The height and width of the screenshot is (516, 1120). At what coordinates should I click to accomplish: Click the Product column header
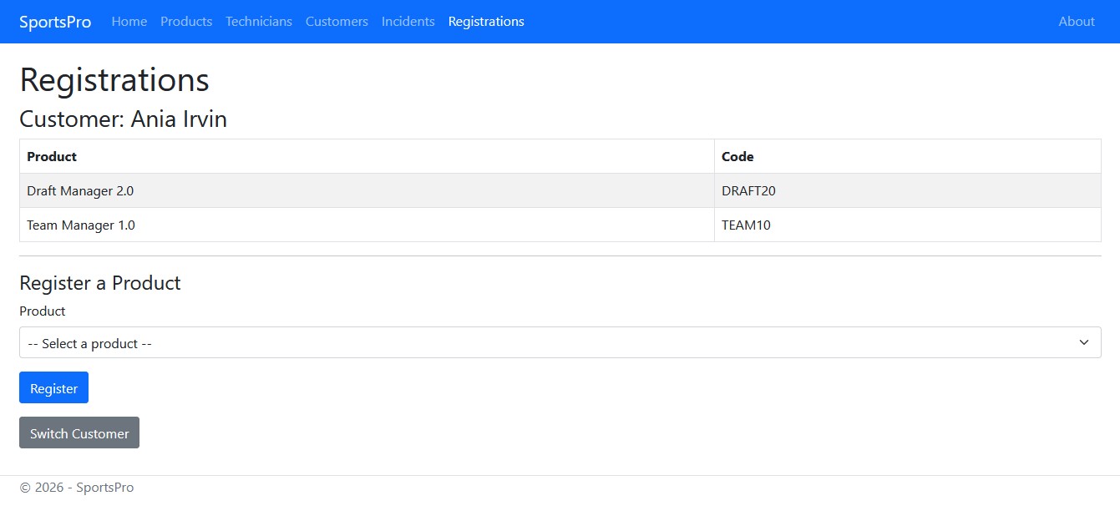click(51, 156)
